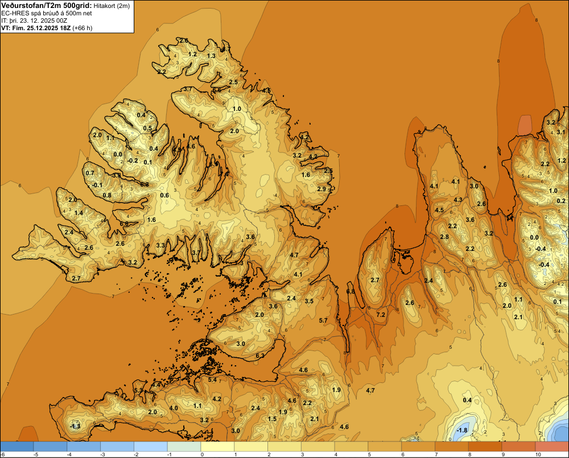Click the '4.4' temperature value on map

[x=156, y=385]
